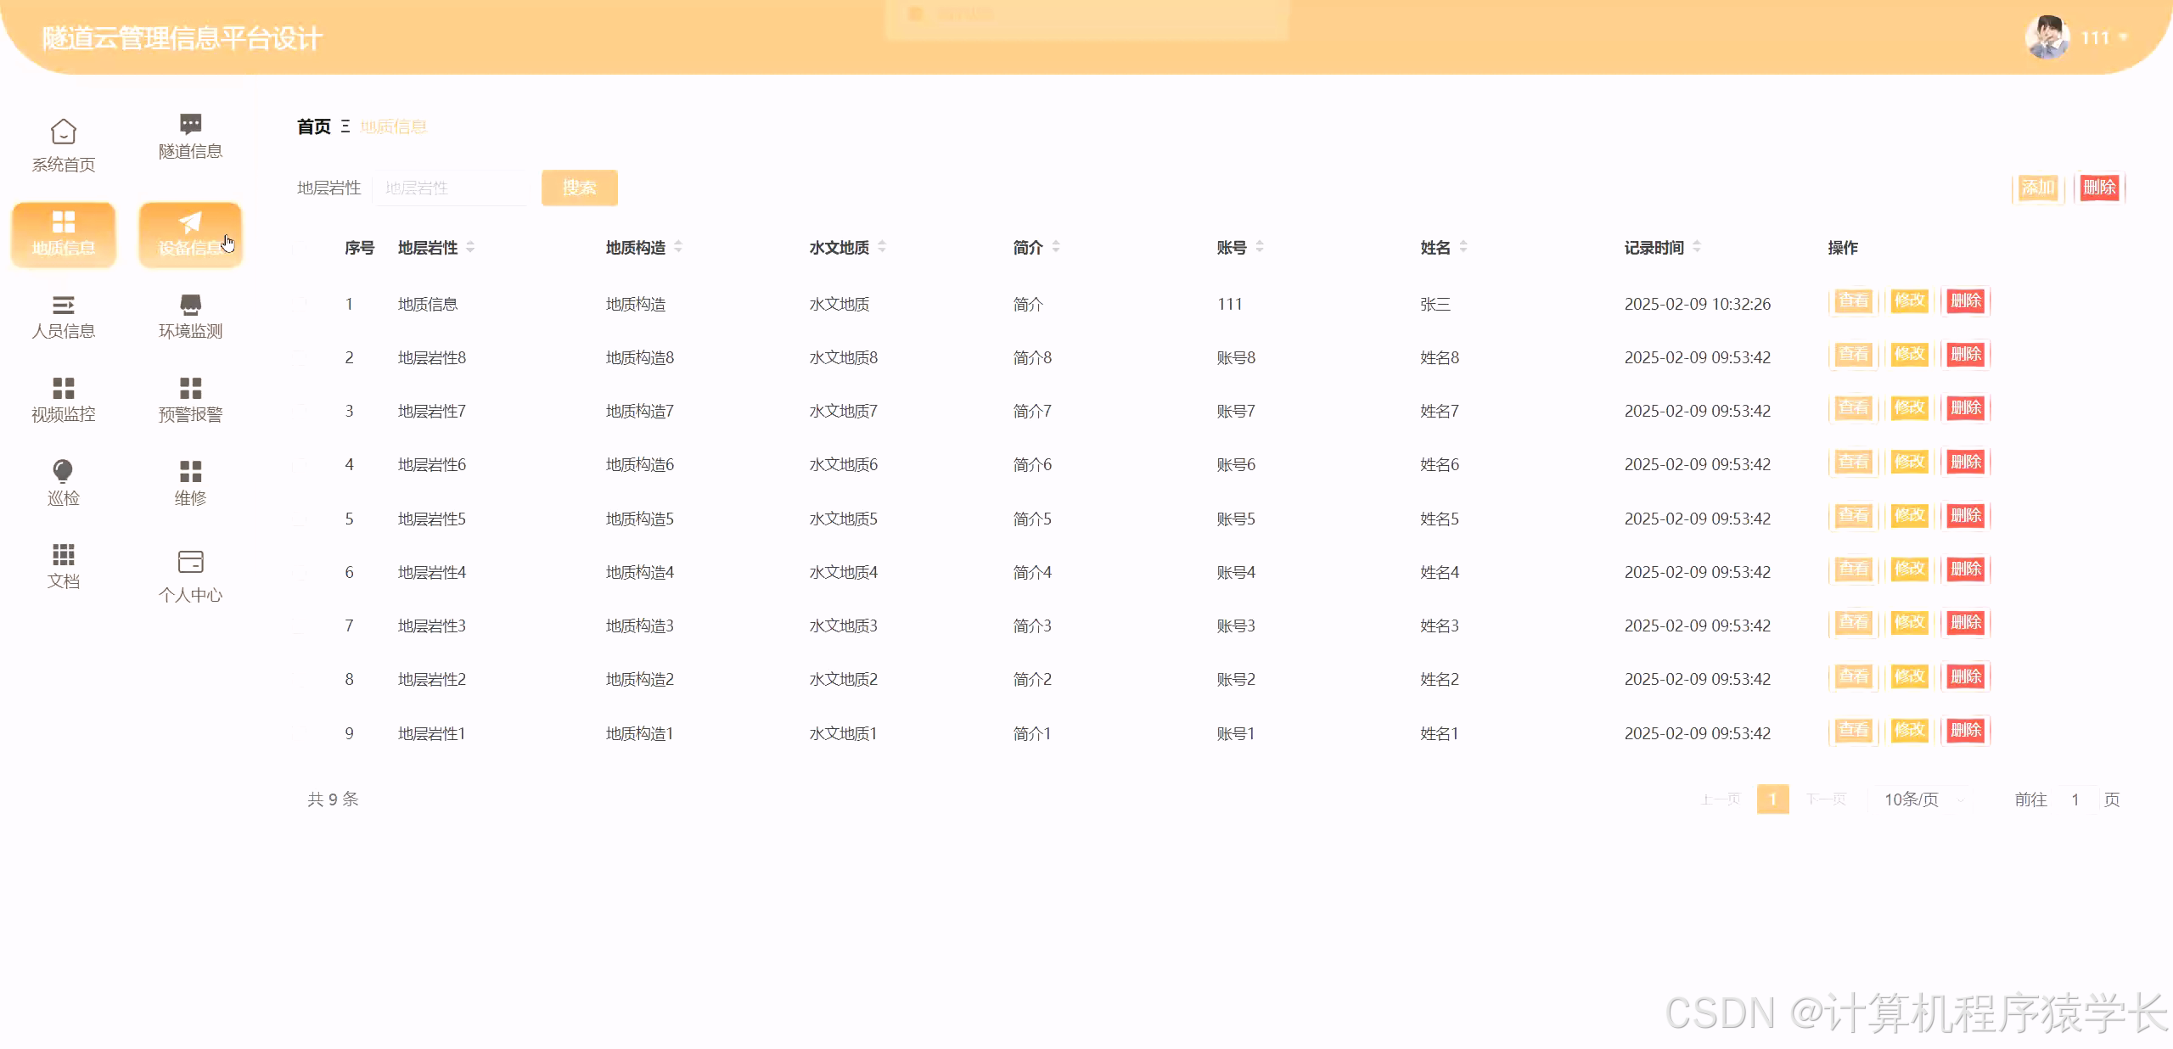The height and width of the screenshot is (1049, 2173).
Task: Tick the select-all checkbox in table header
Action: click(300, 248)
